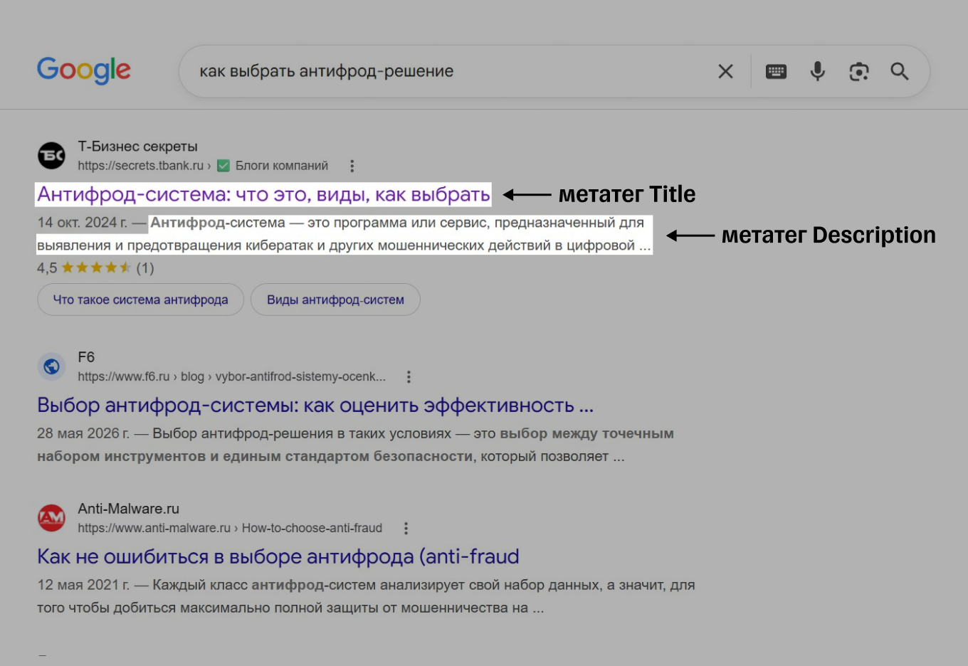Click the snippet line beginning Каждый класс антифрод-систем

423,585
